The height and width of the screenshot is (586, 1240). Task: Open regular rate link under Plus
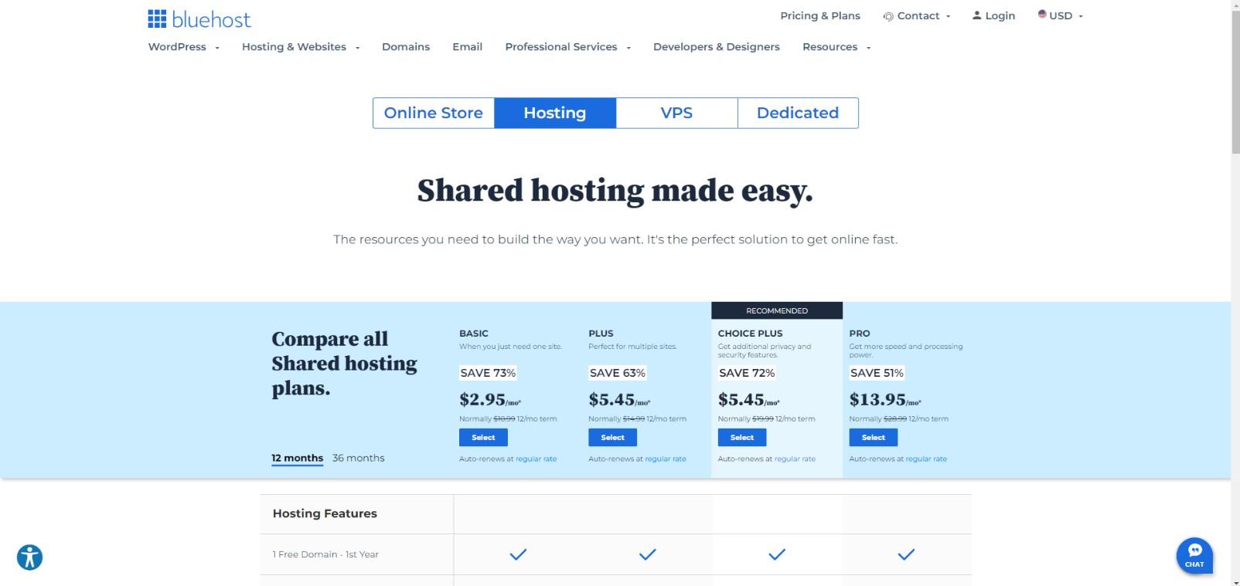point(666,459)
